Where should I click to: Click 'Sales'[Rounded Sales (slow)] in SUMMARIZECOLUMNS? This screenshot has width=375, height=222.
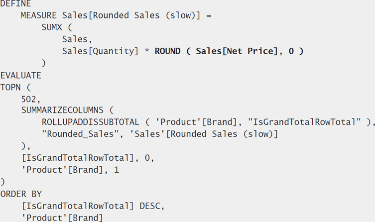click(204, 134)
